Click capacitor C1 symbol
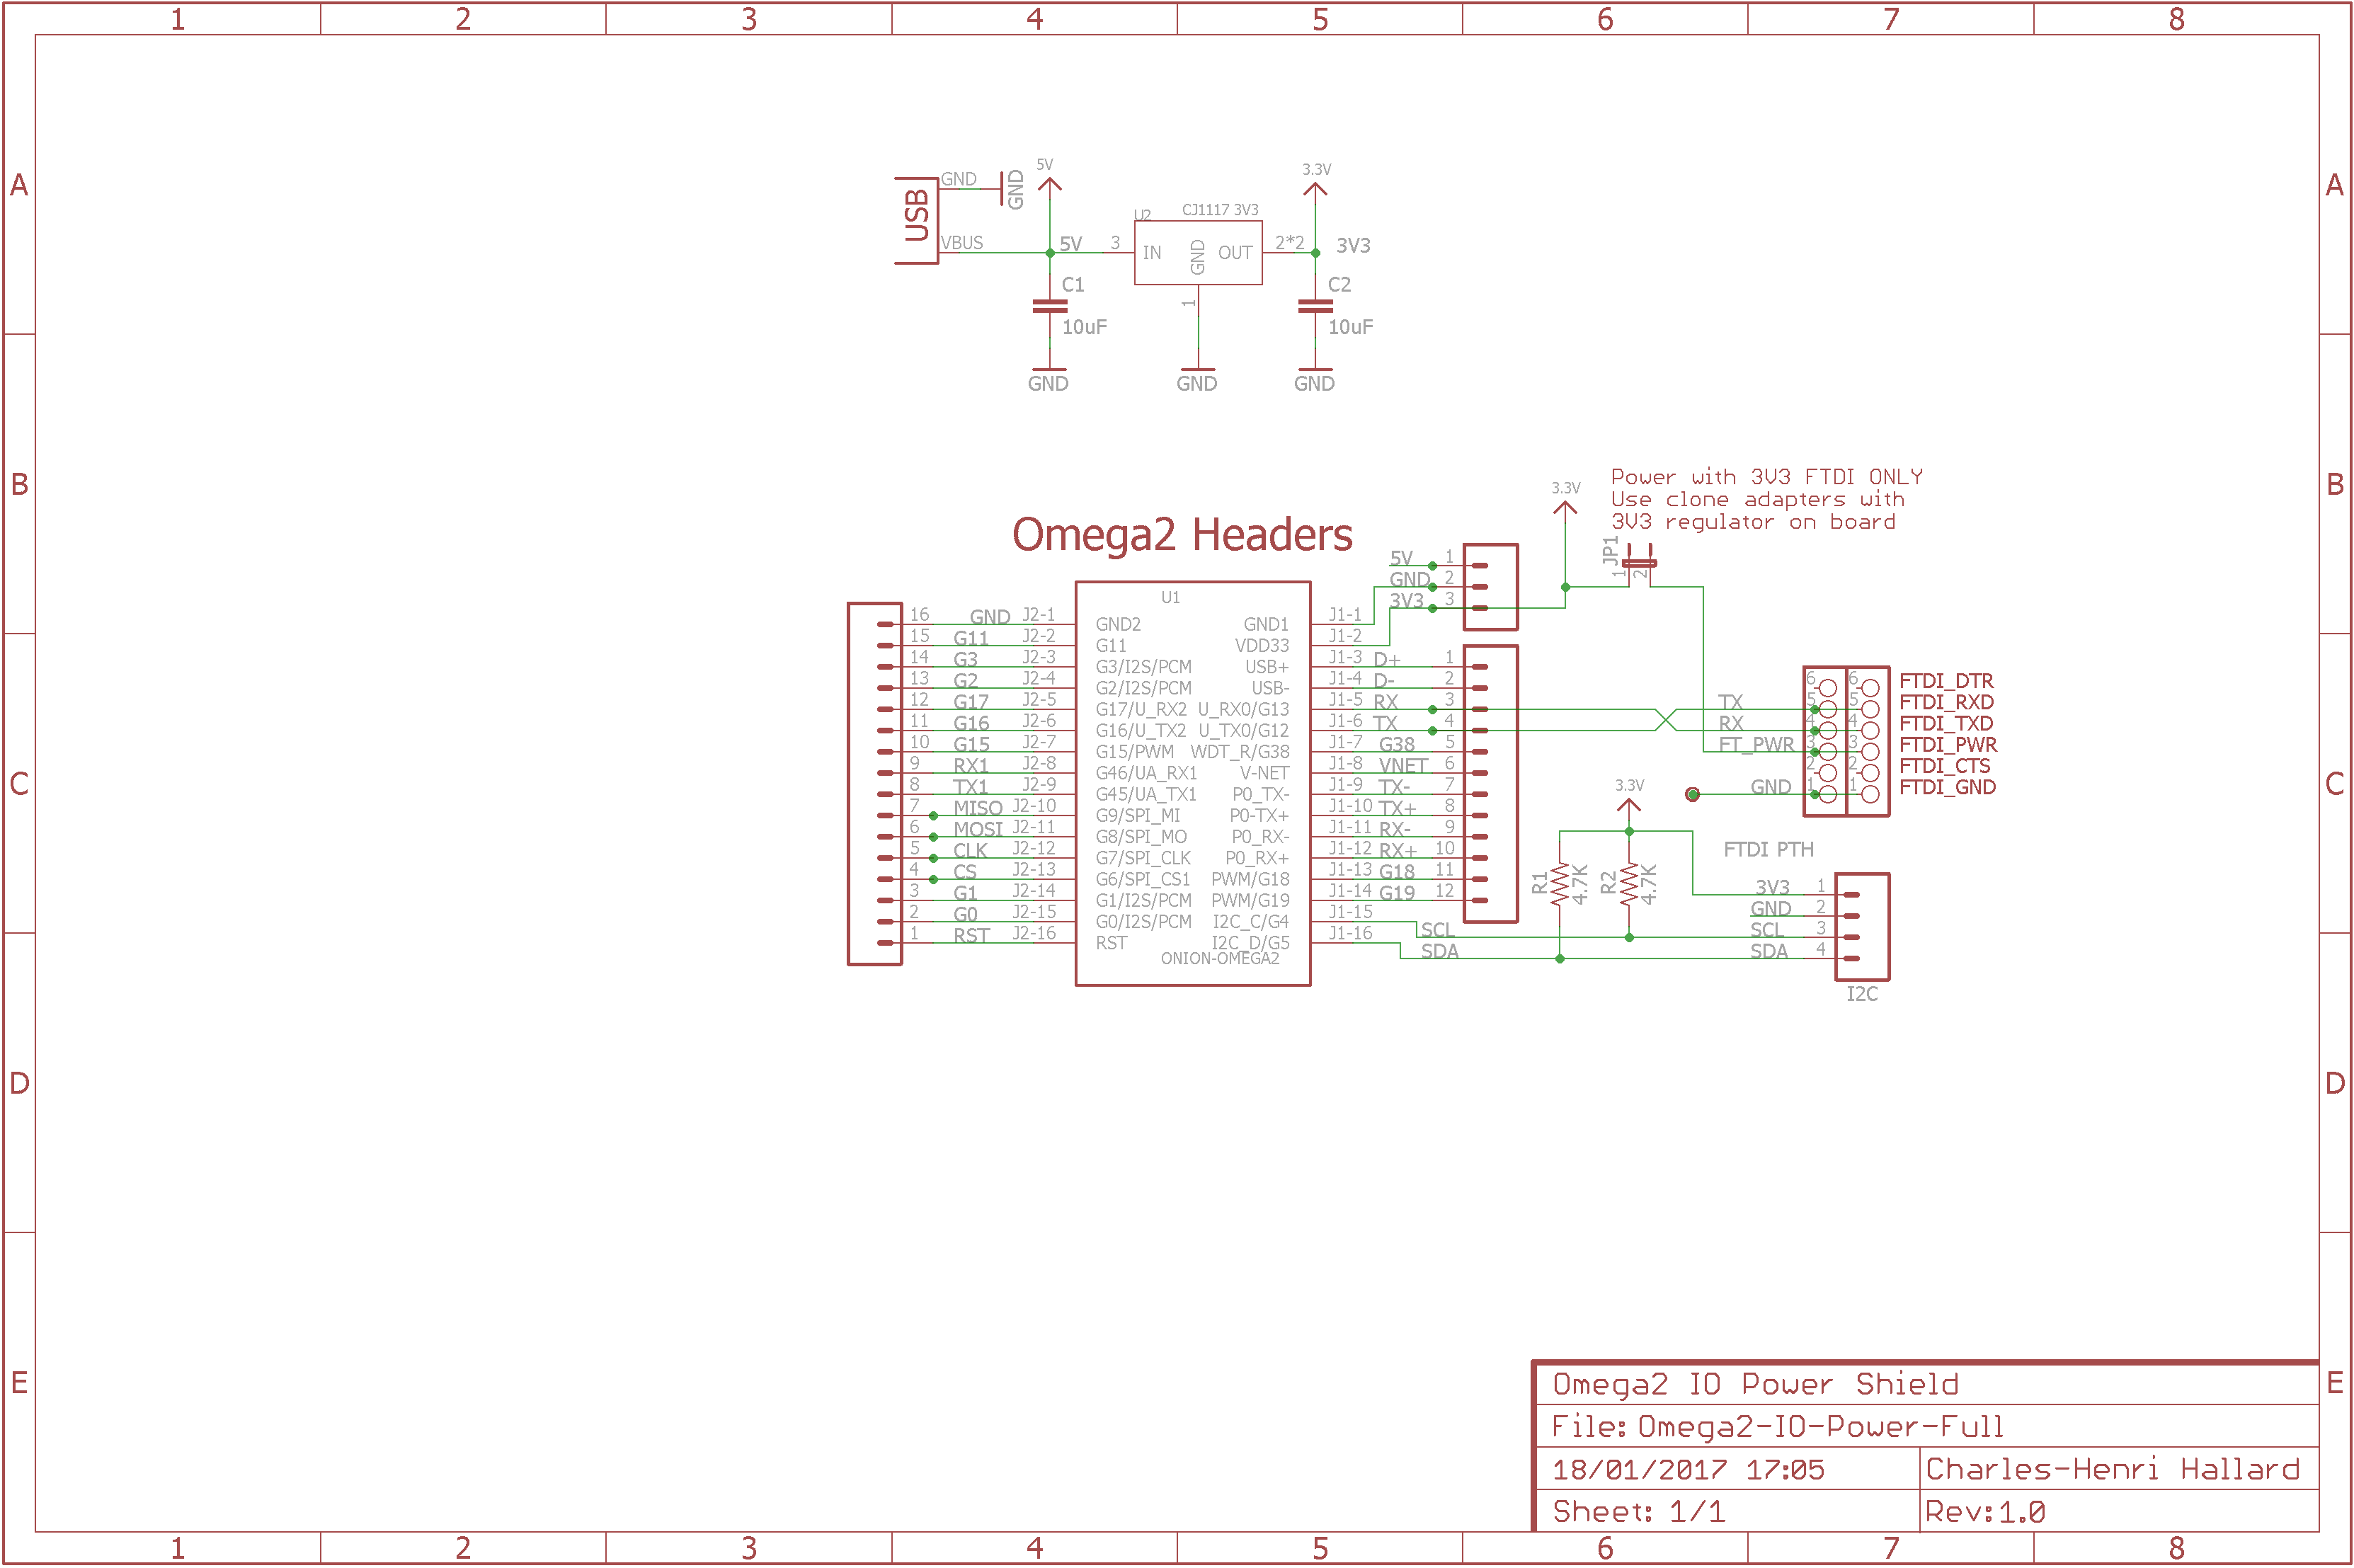 pyautogui.click(x=1049, y=307)
